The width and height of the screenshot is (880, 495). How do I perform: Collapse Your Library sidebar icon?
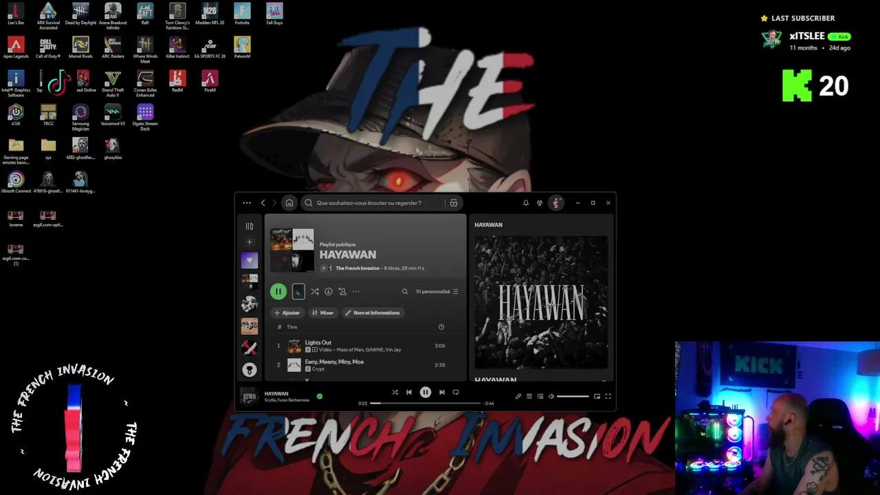pyautogui.click(x=250, y=225)
